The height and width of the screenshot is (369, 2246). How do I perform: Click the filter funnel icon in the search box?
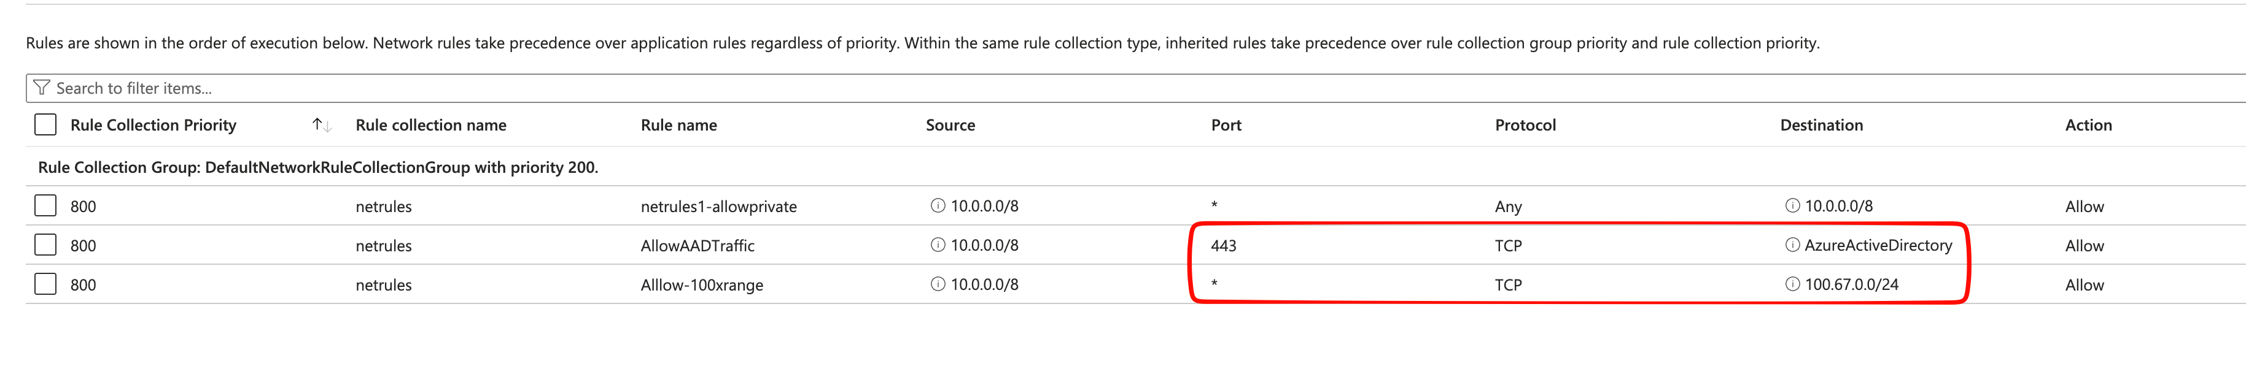(42, 88)
